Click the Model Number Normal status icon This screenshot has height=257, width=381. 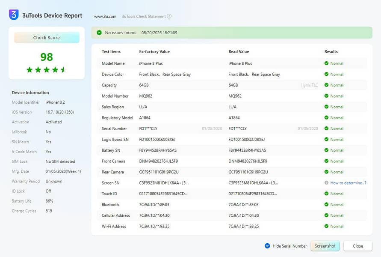click(326, 96)
